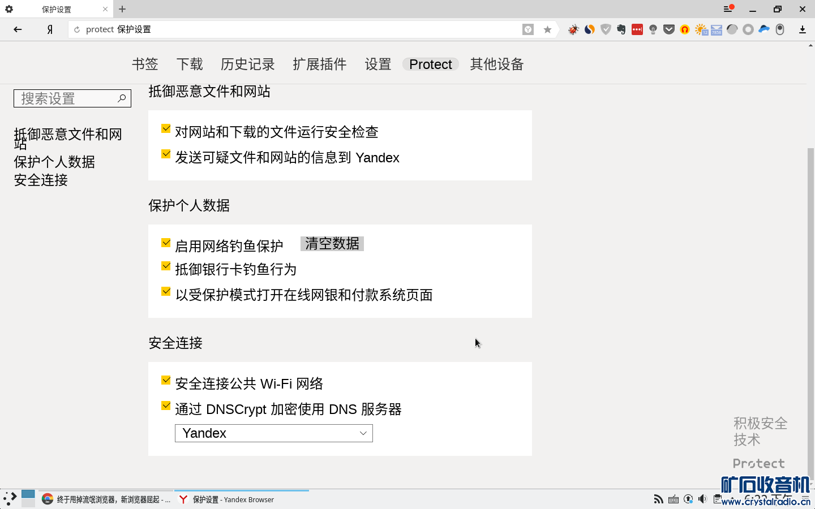Open the SimilarWeb extension icon

(x=590, y=29)
